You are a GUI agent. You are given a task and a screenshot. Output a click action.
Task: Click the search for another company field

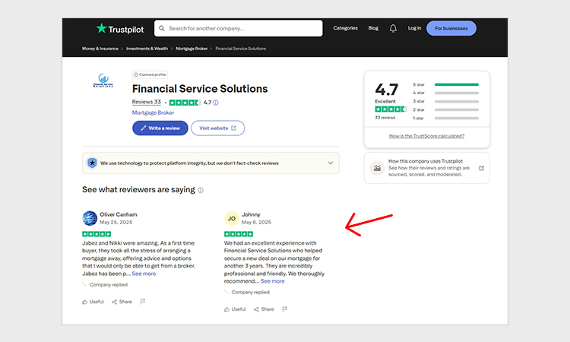point(239,28)
